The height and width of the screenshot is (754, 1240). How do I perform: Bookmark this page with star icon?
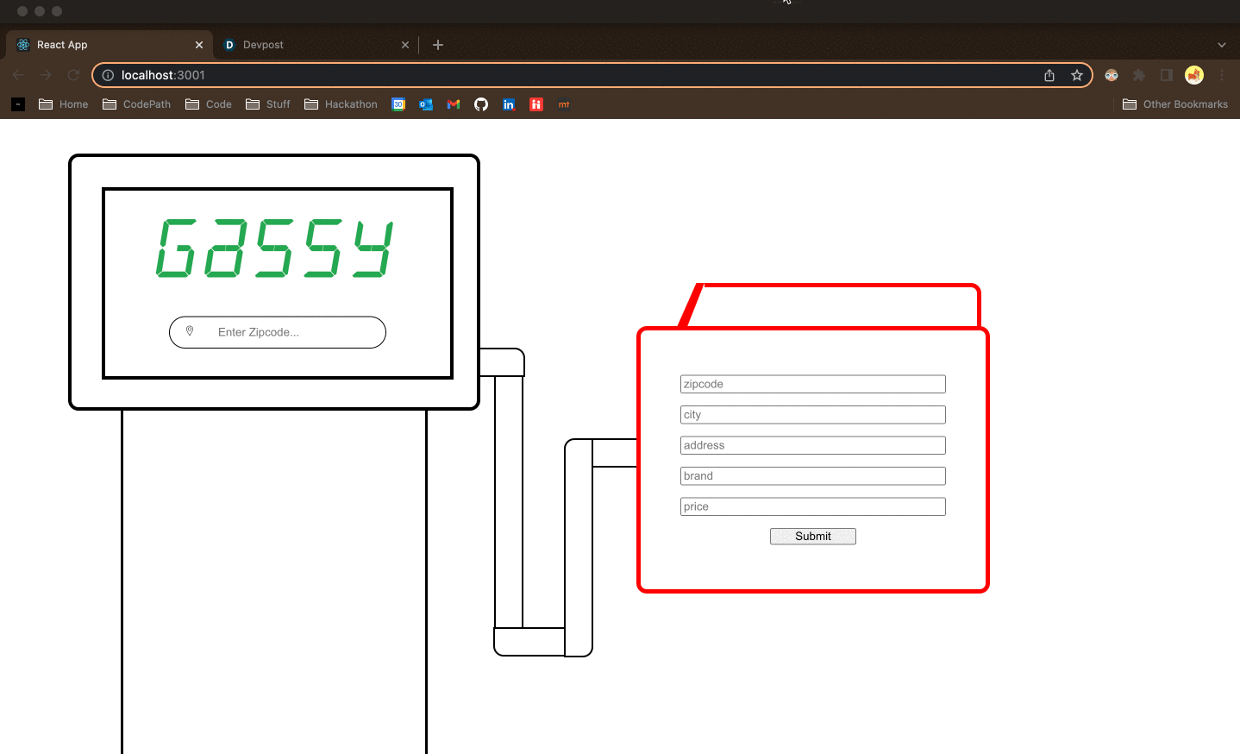tap(1077, 75)
